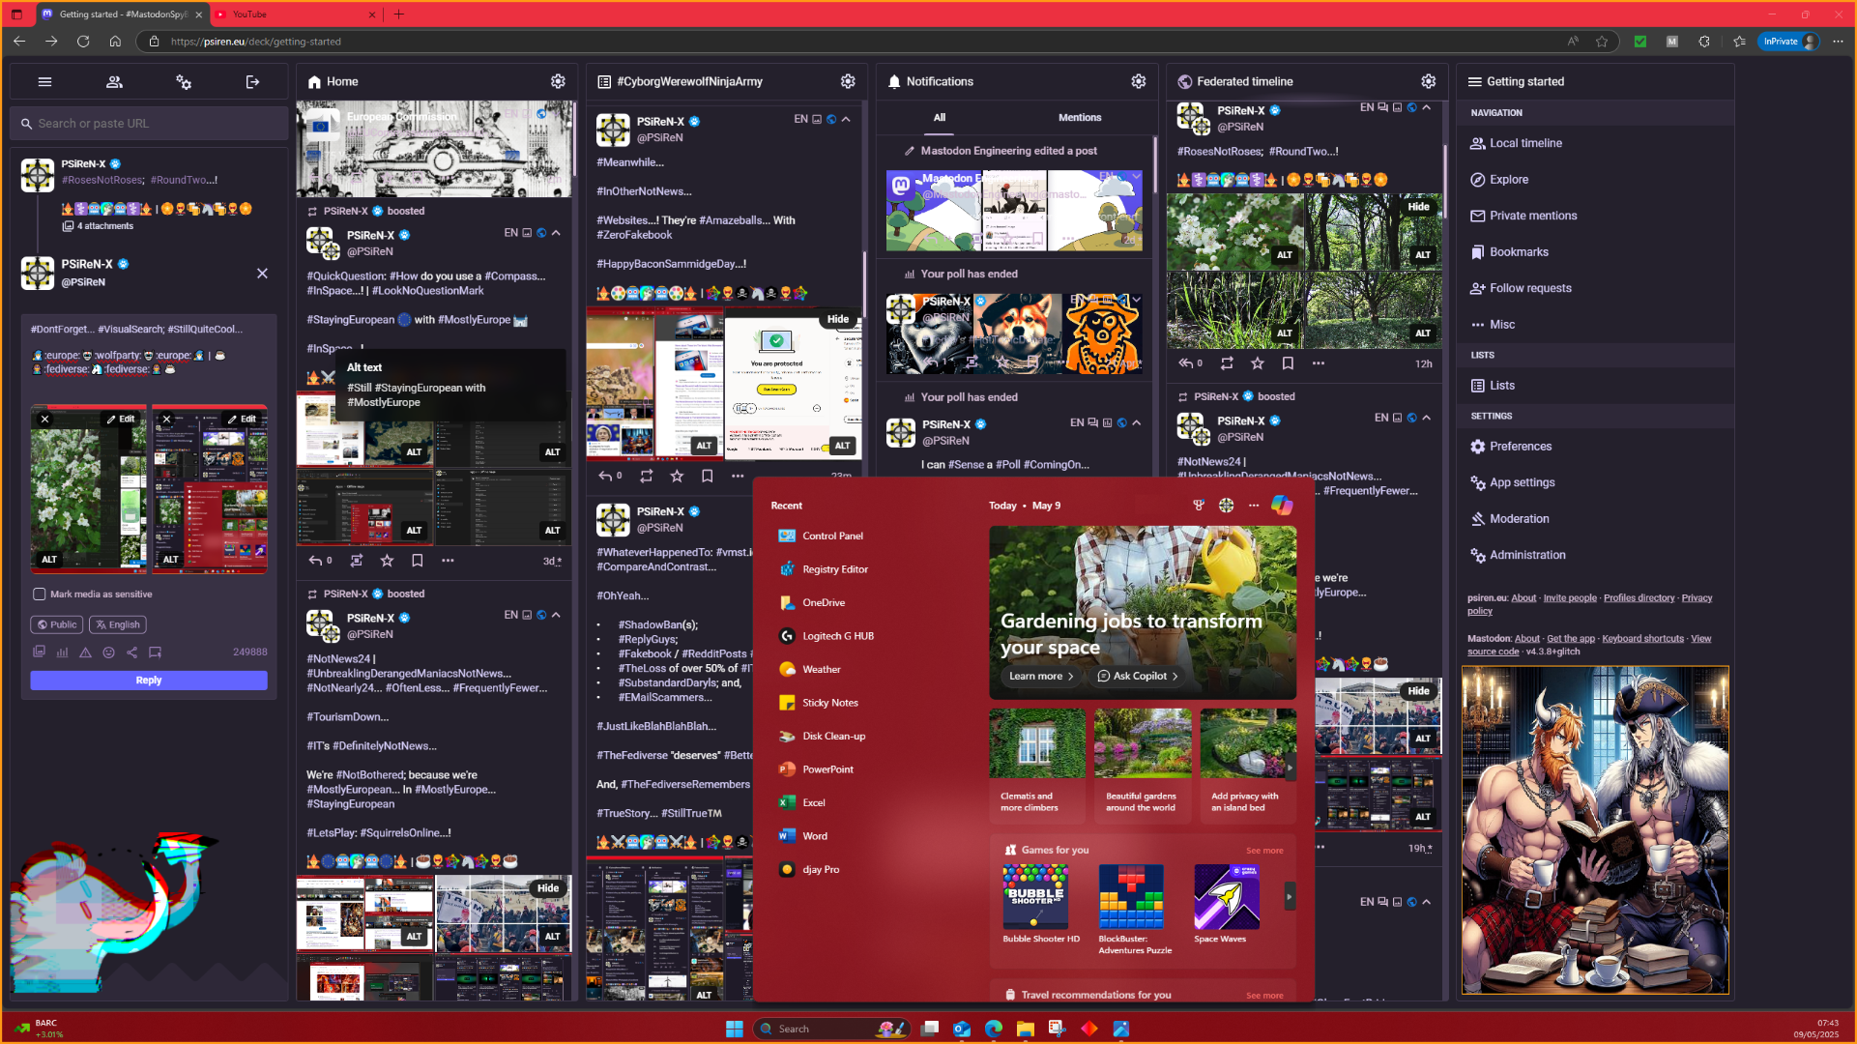Open Notifications column settings gear
Viewport: 1857px width, 1044px height.
[1139, 81]
